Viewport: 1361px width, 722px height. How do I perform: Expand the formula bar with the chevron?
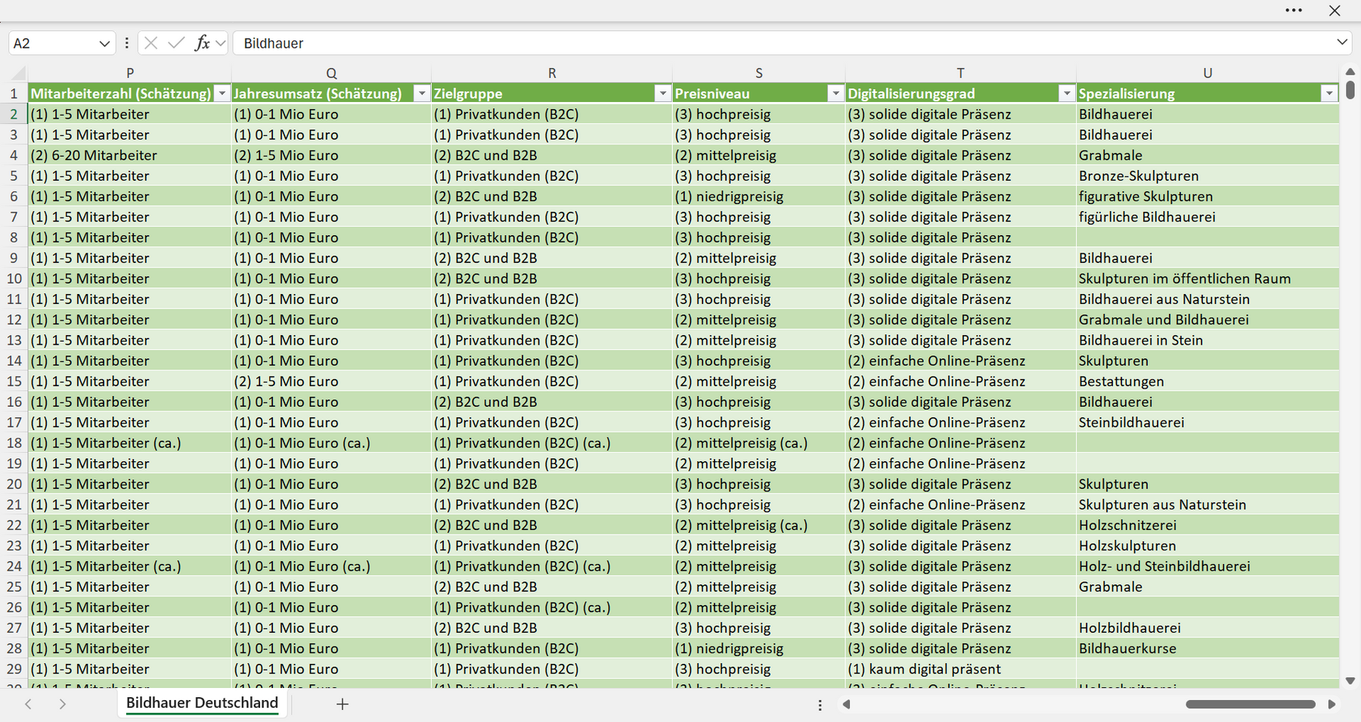tap(1342, 42)
